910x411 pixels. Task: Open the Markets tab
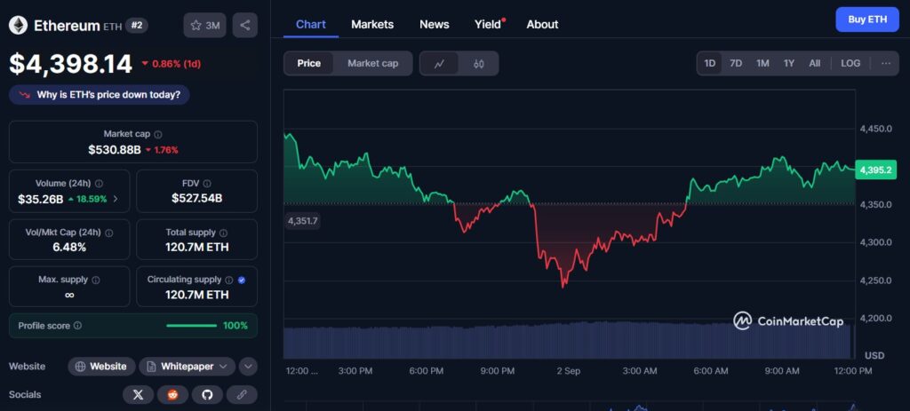pyautogui.click(x=372, y=24)
